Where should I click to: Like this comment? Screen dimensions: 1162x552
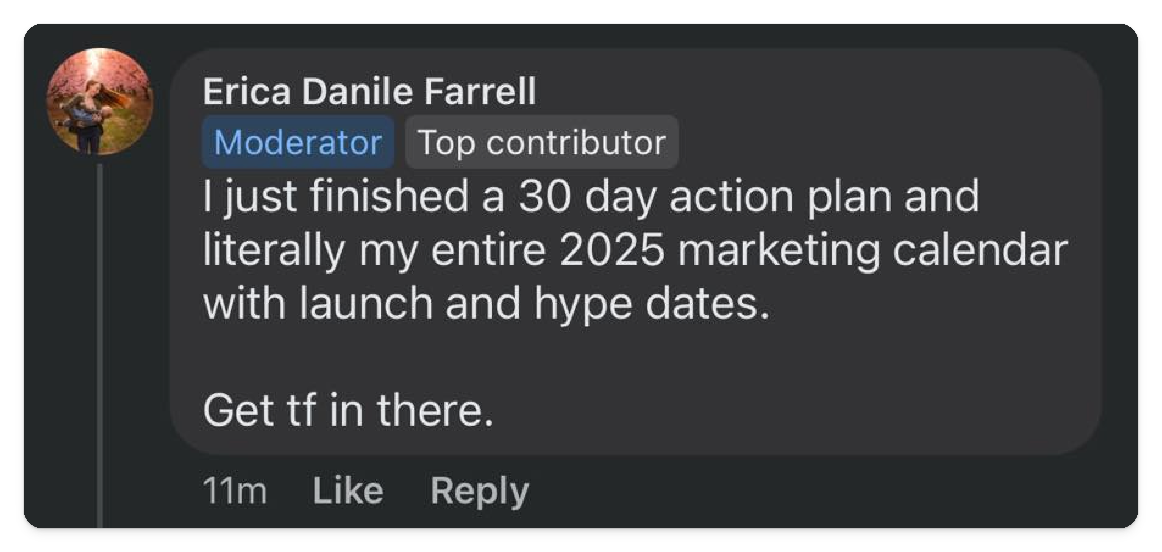pyautogui.click(x=348, y=490)
